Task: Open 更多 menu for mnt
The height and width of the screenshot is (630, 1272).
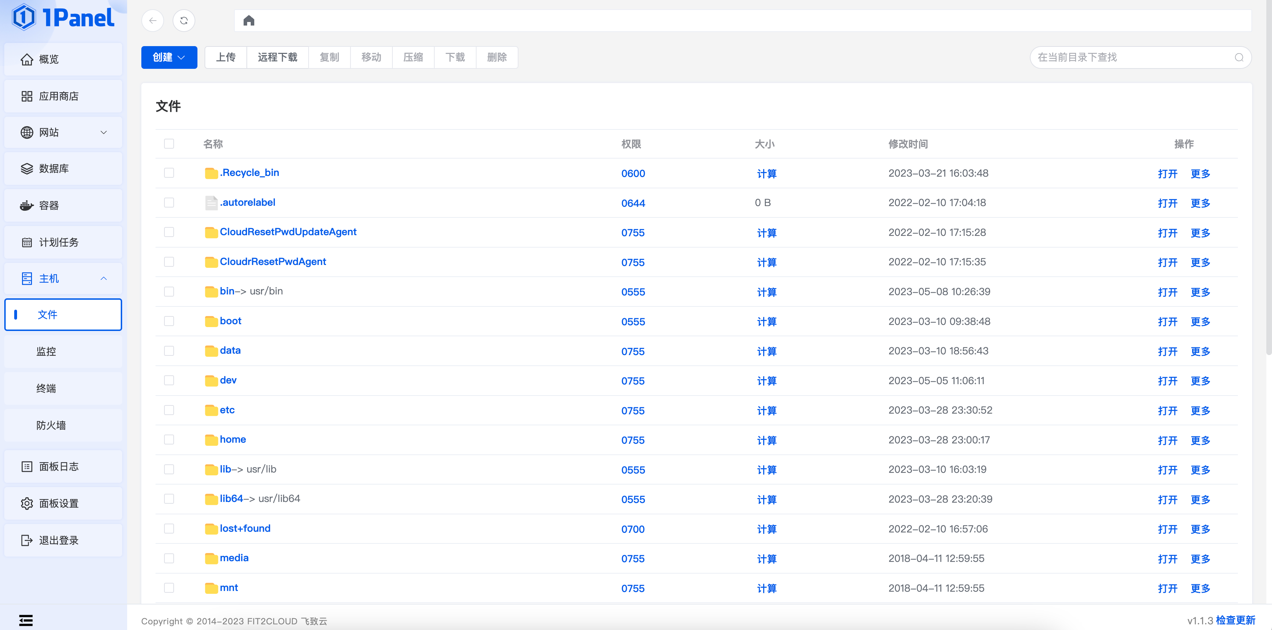Action: [1200, 588]
